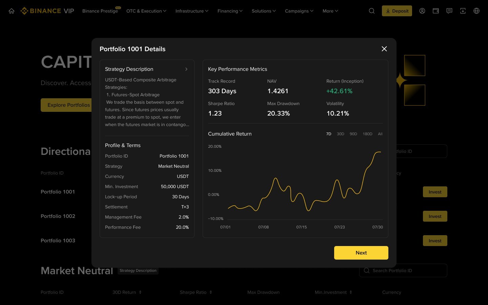The height and width of the screenshot is (305, 488).
Task: Open the Financing dropdown menu
Action: click(230, 11)
